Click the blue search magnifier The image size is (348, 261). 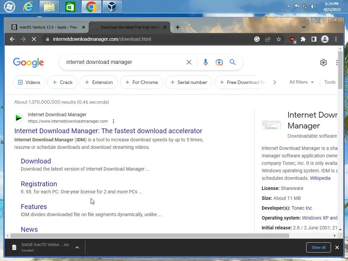click(x=232, y=62)
